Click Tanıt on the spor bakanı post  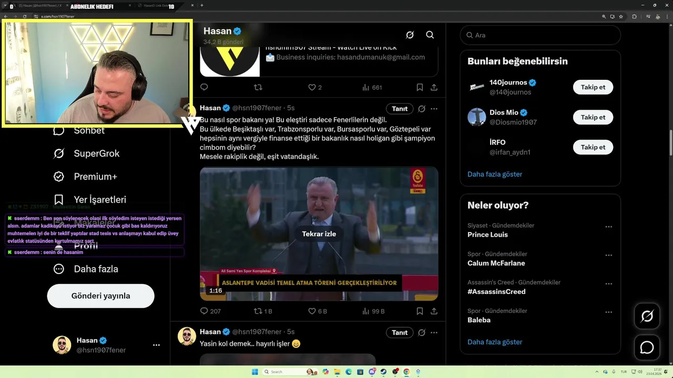pos(400,109)
